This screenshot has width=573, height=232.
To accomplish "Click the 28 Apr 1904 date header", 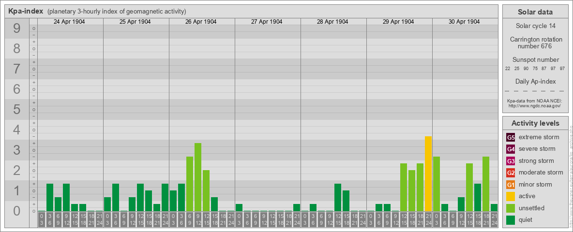I will [332, 22].
